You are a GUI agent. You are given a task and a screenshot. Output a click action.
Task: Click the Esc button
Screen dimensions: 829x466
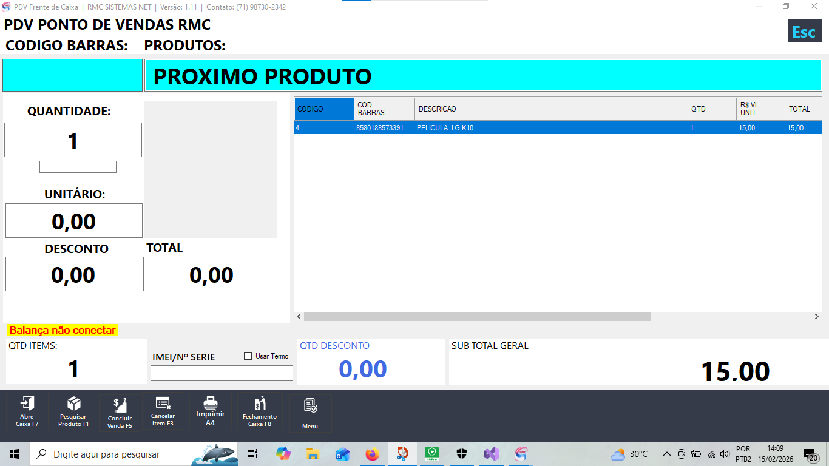coord(804,32)
